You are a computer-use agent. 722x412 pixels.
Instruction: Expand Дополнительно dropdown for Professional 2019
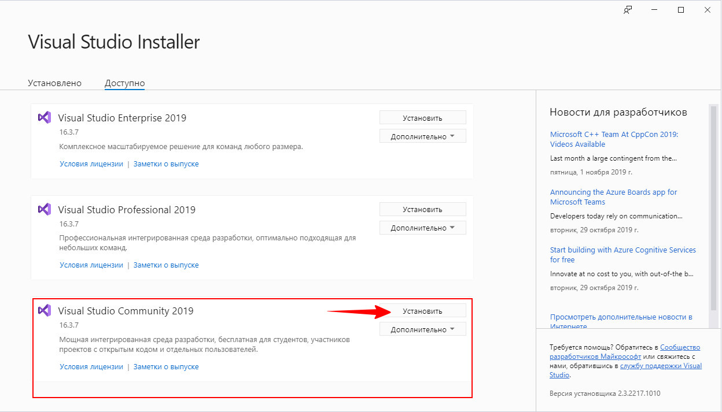[x=422, y=228]
